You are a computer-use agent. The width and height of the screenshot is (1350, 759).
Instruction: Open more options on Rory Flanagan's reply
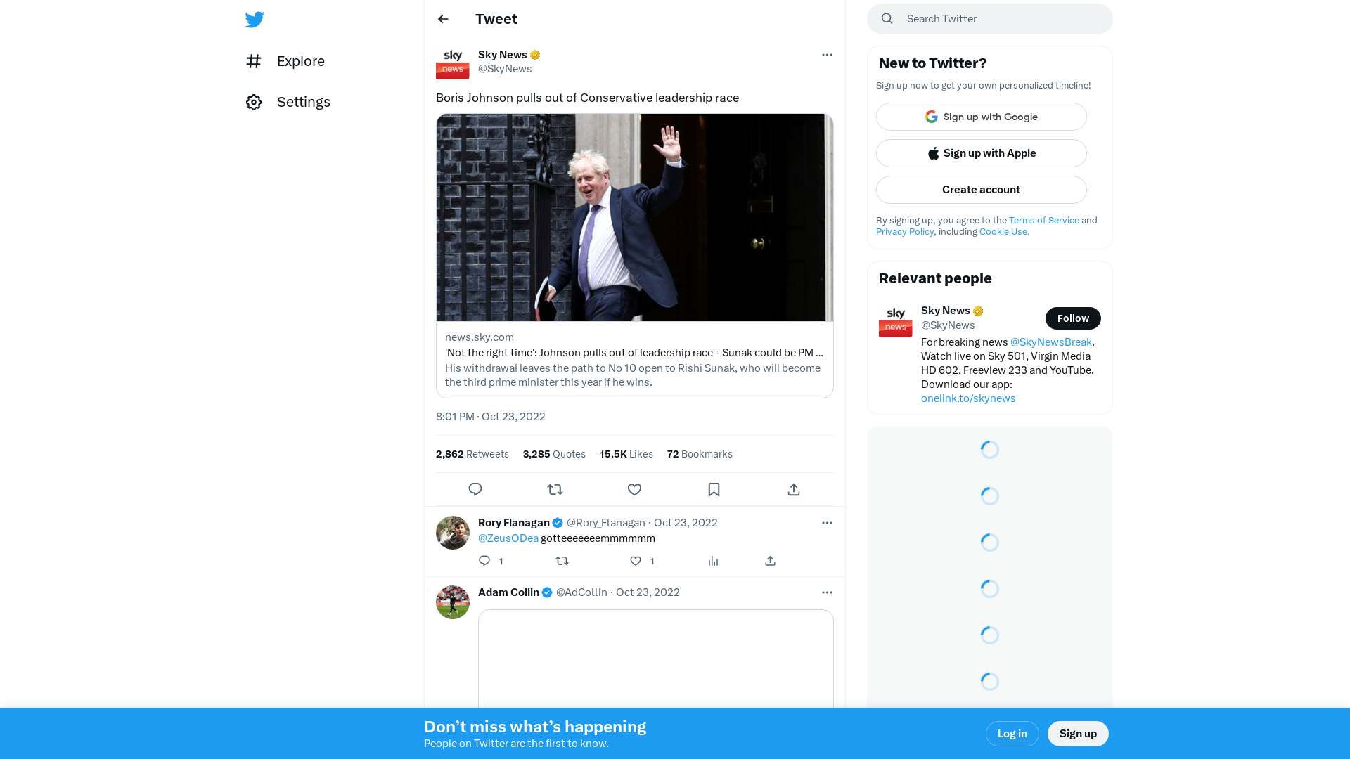point(827,523)
